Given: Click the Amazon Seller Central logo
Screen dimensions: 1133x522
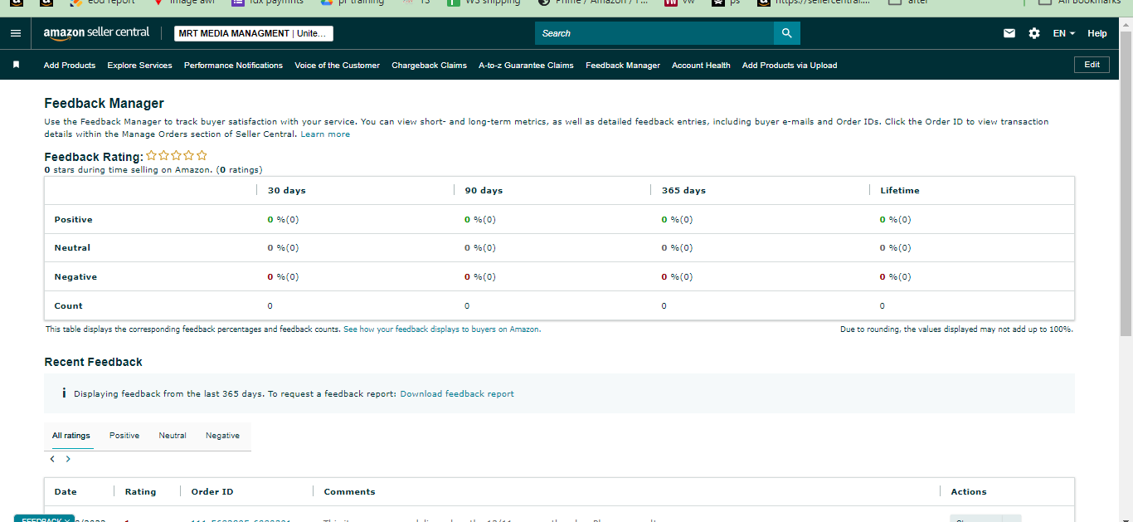Looking at the screenshot, I should pyautogui.click(x=96, y=32).
